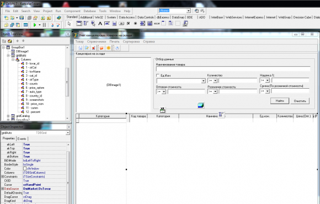This screenshot has width=320, height=204.
Task: Expand the gridCatalog tree node
Action: point(8,116)
